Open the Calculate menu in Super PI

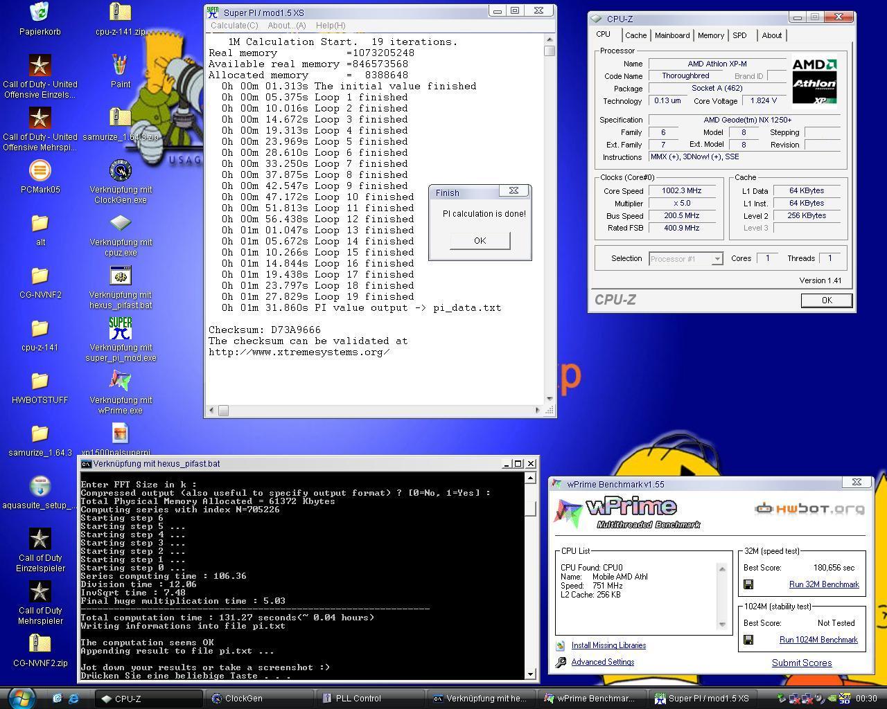[x=234, y=26]
